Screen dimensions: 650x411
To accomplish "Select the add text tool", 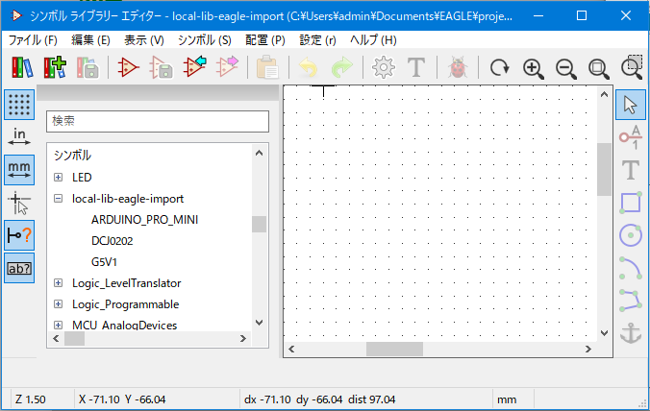I will point(631,170).
